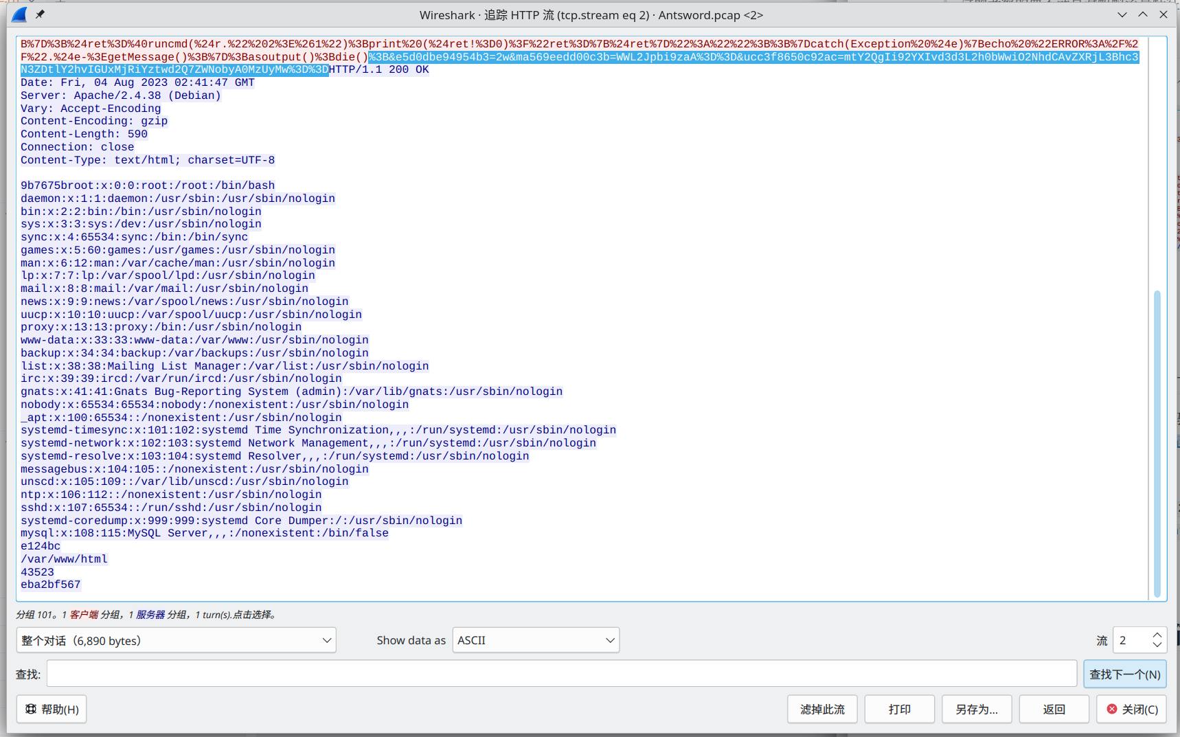Click the 'Mailing List Manager' passwd line

(225, 366)
